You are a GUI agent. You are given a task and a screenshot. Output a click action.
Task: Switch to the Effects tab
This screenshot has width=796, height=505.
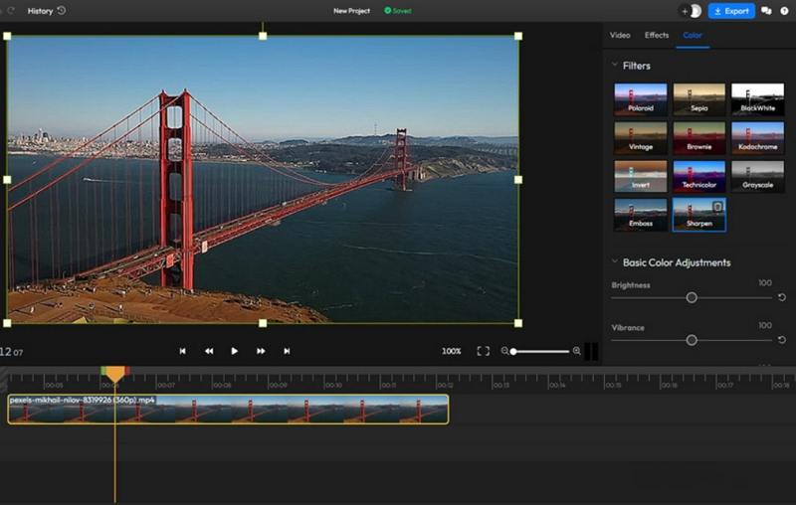click(657, 36)
